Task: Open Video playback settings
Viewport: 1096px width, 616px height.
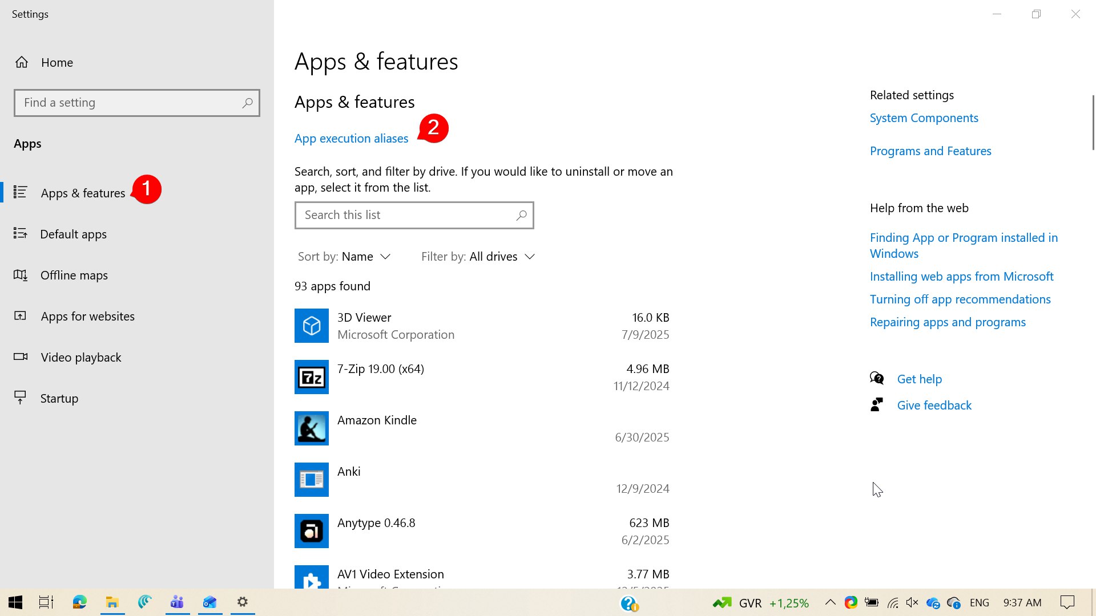Action: click(x=81, y=357)
